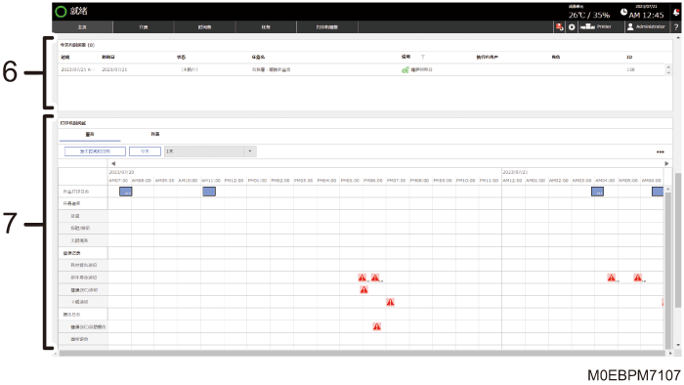Image resolution: width=684 pixels, height=385 pixels.
Task: Click the 2023/07/20 date header in timeline
Action: (122, 172)
